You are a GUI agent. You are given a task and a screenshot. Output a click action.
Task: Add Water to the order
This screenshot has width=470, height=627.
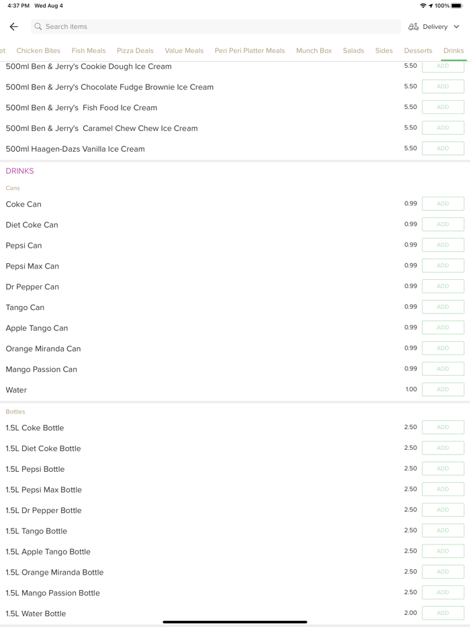(442, 389)
